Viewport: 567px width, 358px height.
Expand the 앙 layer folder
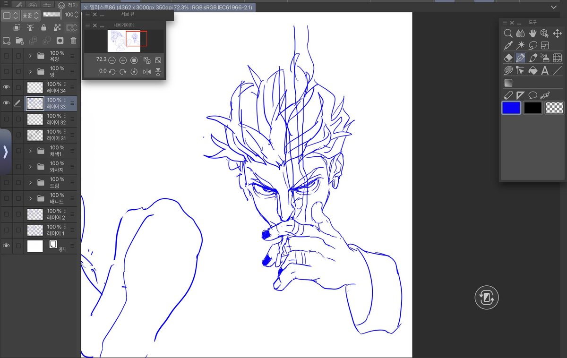pos(30,72)
